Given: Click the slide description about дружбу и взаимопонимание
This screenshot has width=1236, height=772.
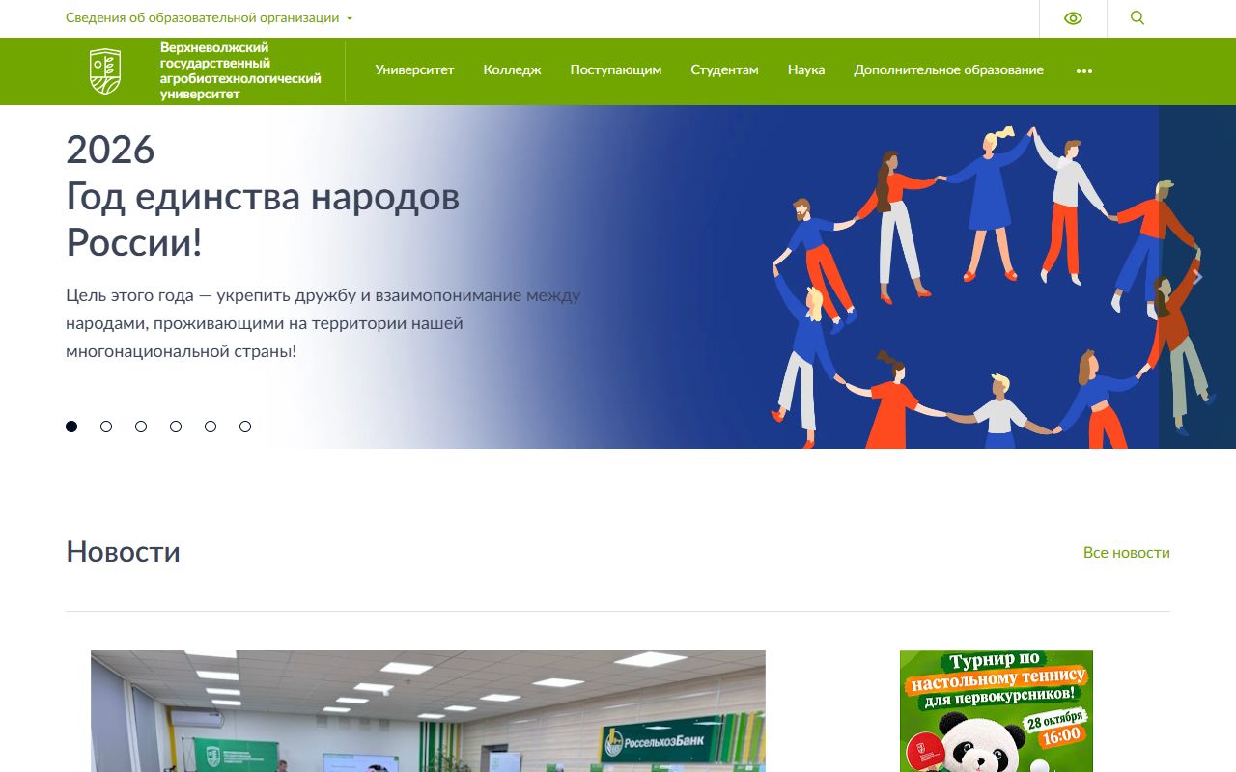Looking at the screenshot, I should [x=323, y=323].
